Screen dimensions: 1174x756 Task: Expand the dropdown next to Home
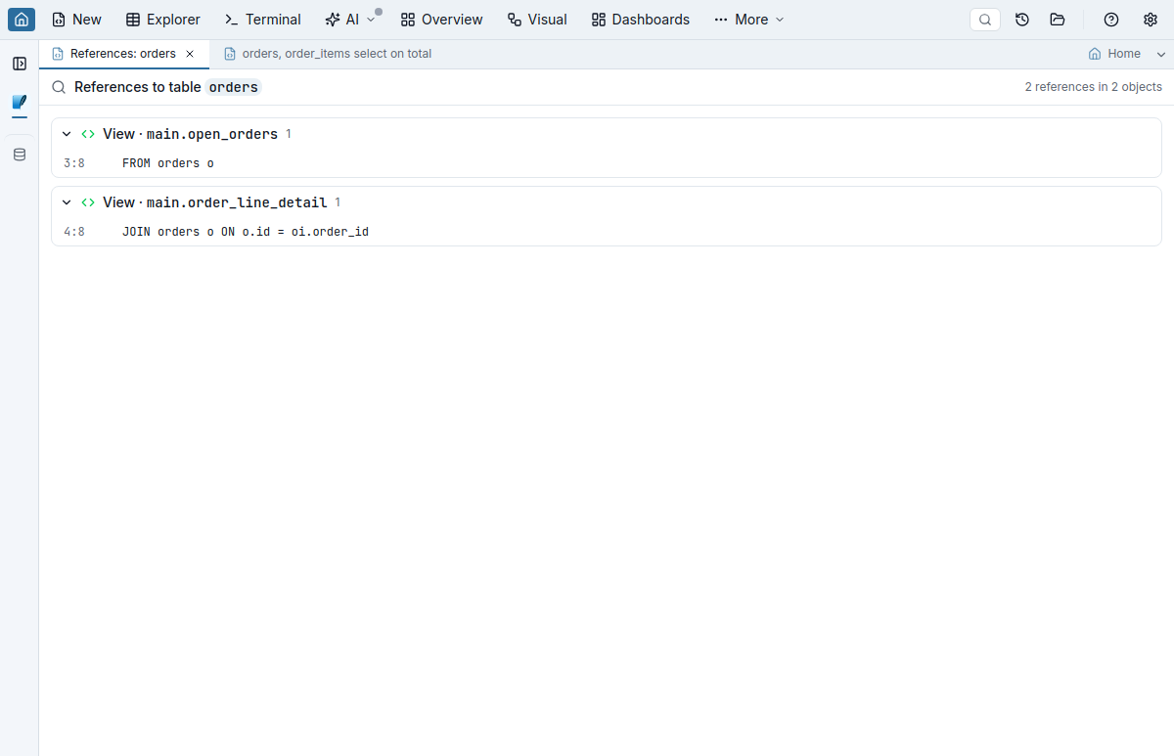tap(1161, 54)
